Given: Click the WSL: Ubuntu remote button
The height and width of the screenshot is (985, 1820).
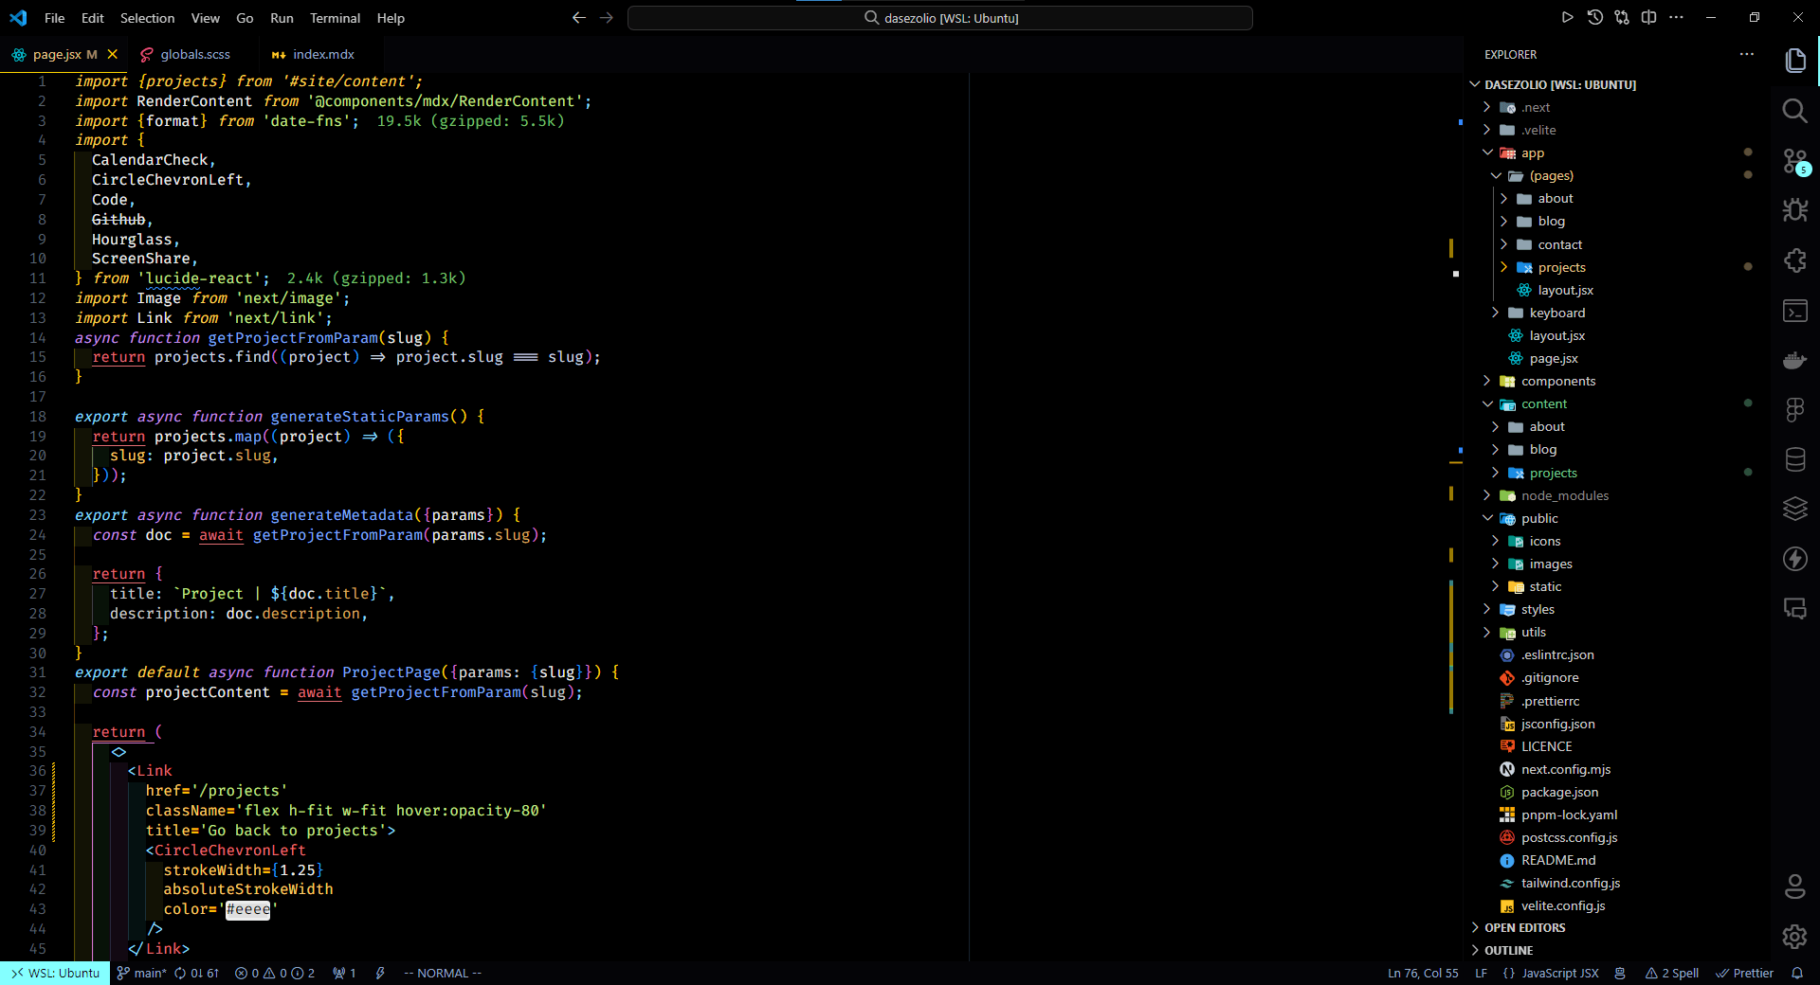Looking at the screenshot, I should coord(55,974).
